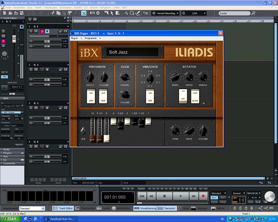Click the scissors cut icon
The height and width of the screenshot is (222, 278).
coord(53,13)
